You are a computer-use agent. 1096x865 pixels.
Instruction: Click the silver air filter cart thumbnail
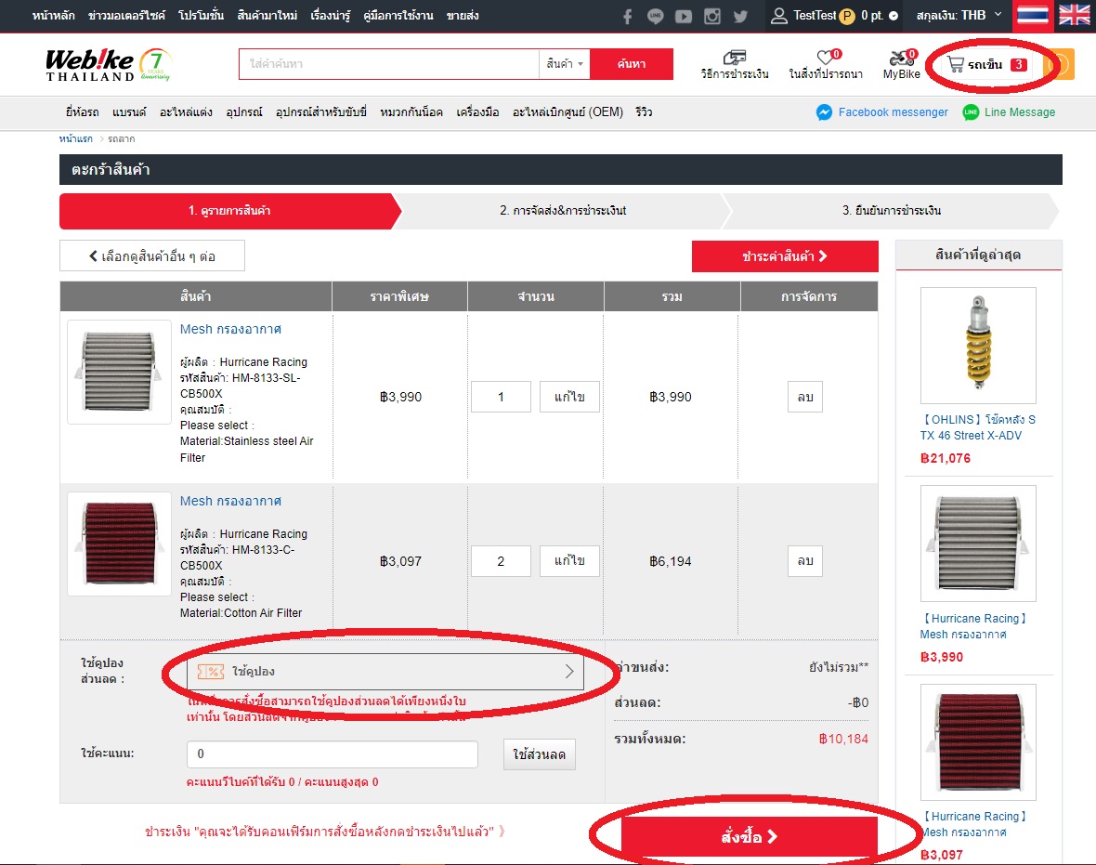click(x=119, y=372)
